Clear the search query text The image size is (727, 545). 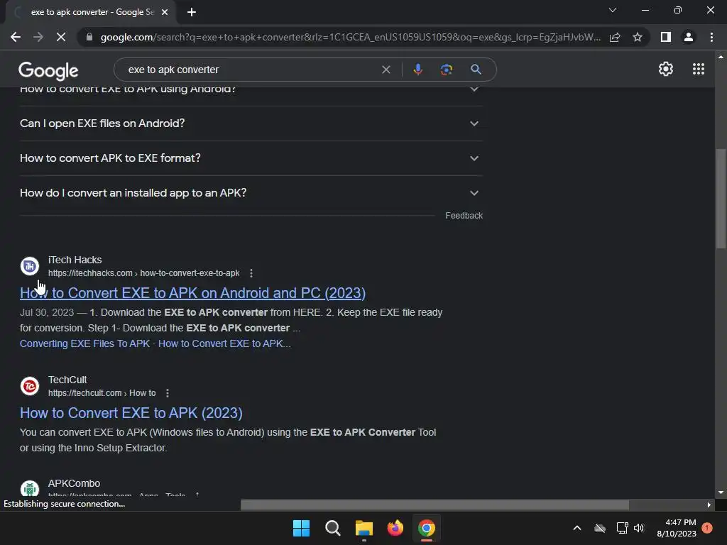pos(386,70)
